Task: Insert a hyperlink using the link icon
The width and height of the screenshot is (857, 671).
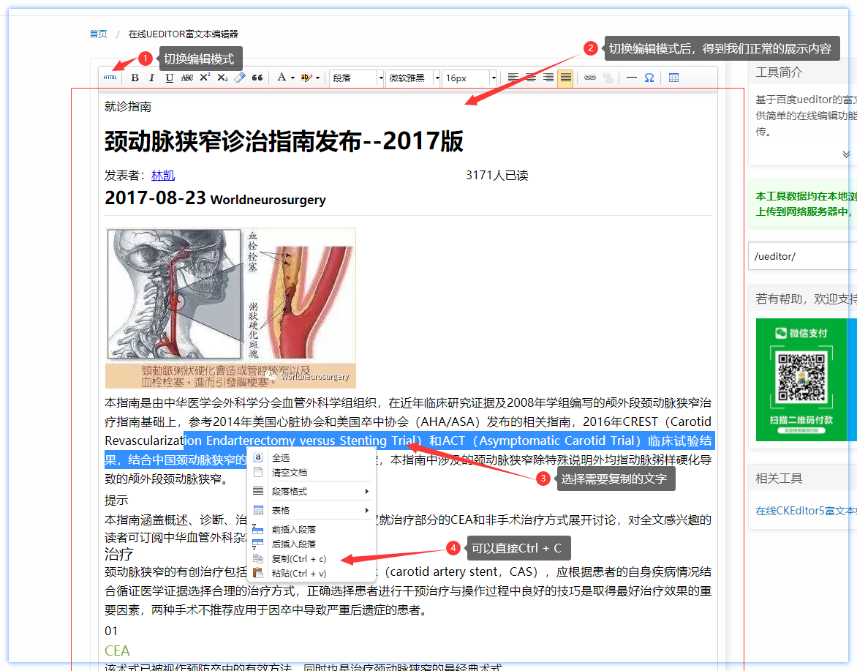Action: coord(590,78)
